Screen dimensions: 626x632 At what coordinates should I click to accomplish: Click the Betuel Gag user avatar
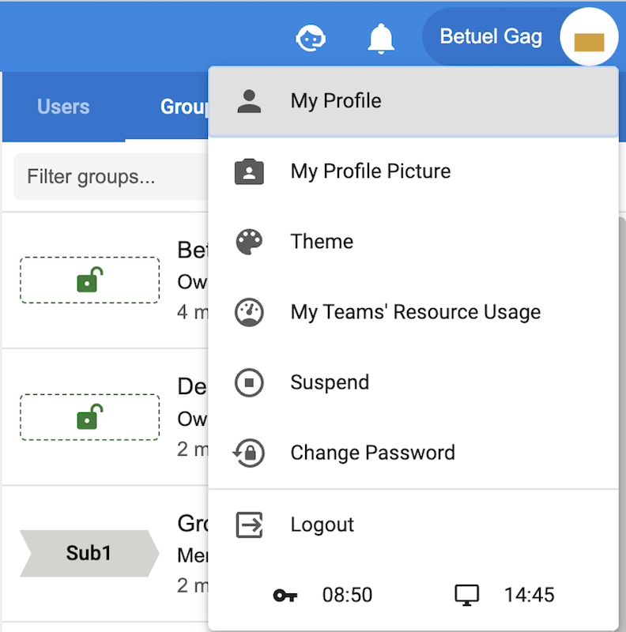coord(588,37)
